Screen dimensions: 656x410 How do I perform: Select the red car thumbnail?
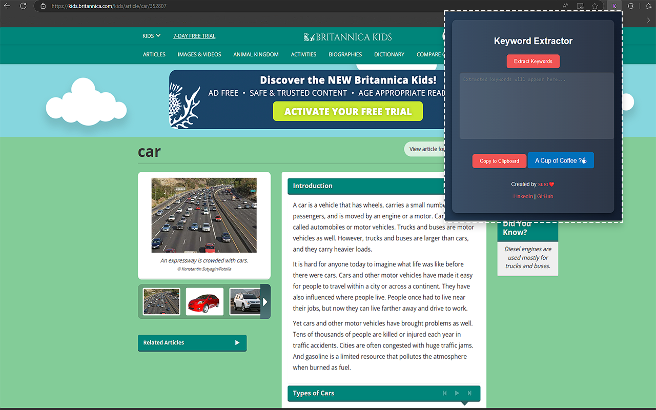[x=204, y=301]
